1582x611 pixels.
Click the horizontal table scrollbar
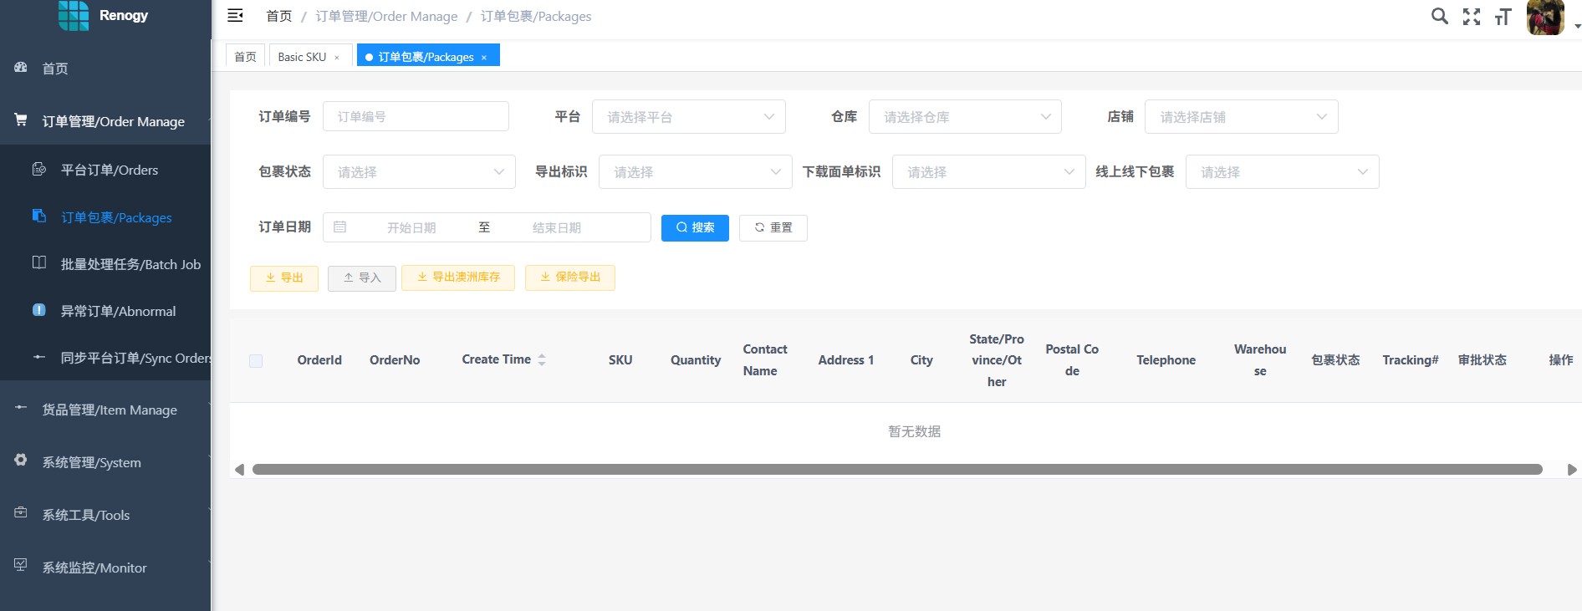pos(896,470)
